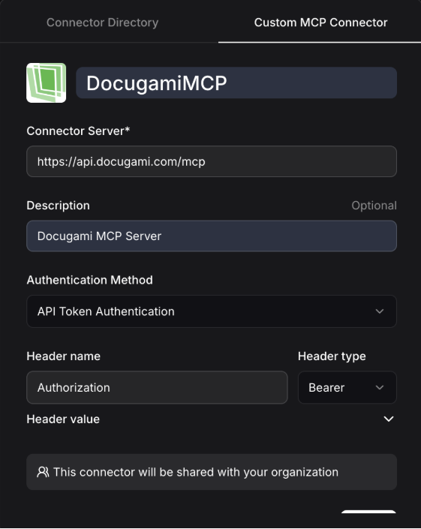Screen dimensions: 421x529
Task: Click the green Docugami connector logo
Action: 47,83
